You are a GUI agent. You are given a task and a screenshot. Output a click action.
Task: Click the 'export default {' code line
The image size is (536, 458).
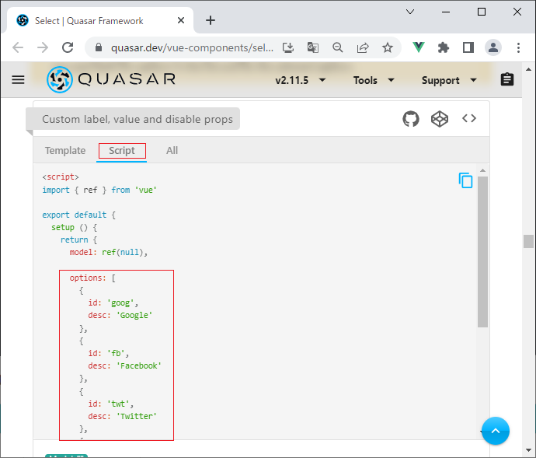pos(79,215)
